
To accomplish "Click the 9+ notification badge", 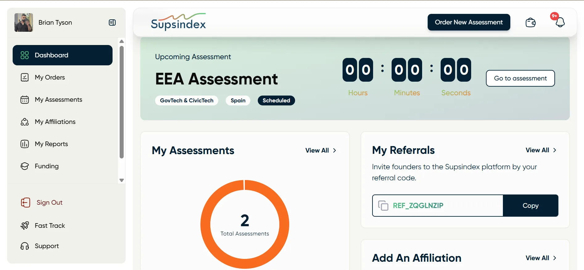I will (x=554, y=16).
